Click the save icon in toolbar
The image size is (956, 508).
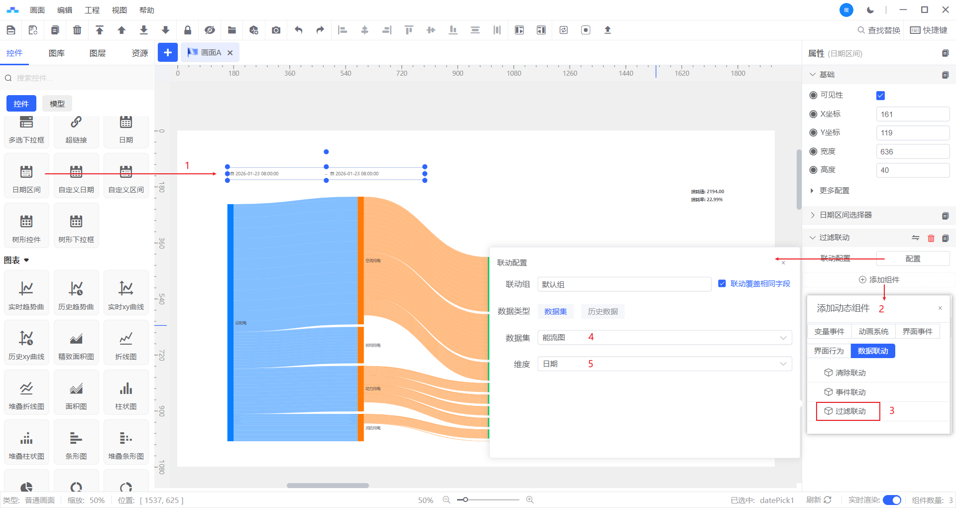(11, 30)
